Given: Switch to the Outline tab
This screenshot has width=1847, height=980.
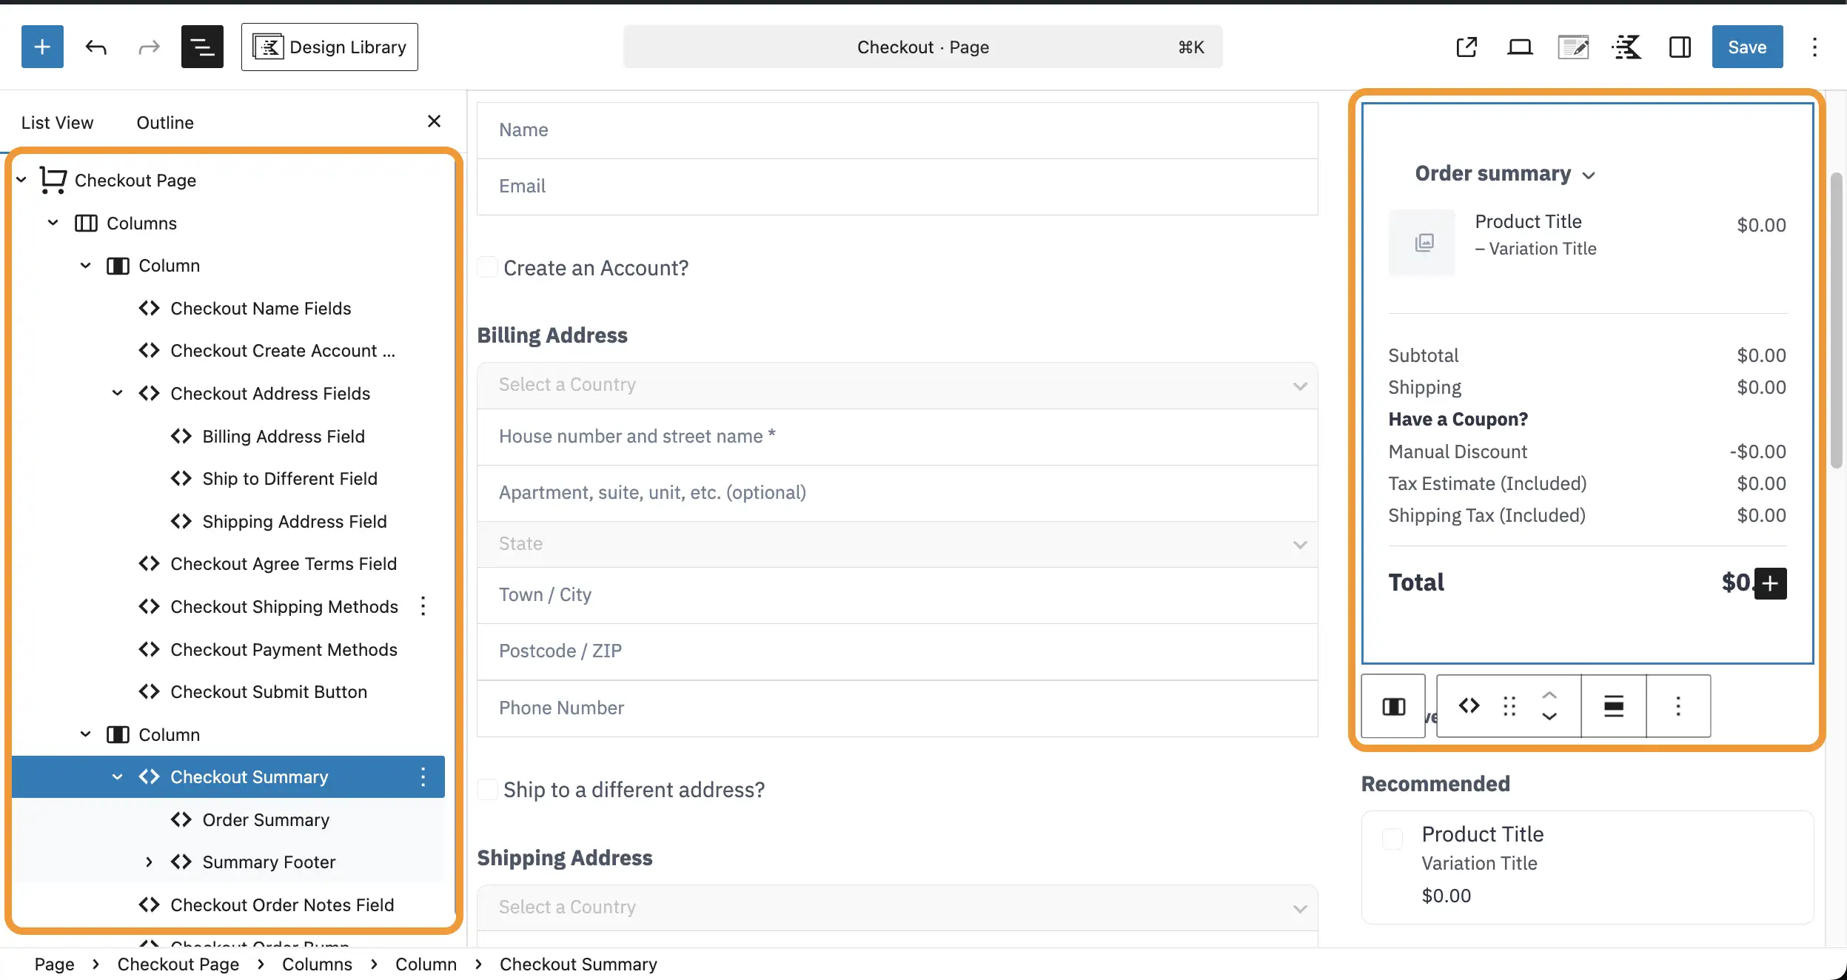Looking at the screenshot, I should click(x=164, y=122).
